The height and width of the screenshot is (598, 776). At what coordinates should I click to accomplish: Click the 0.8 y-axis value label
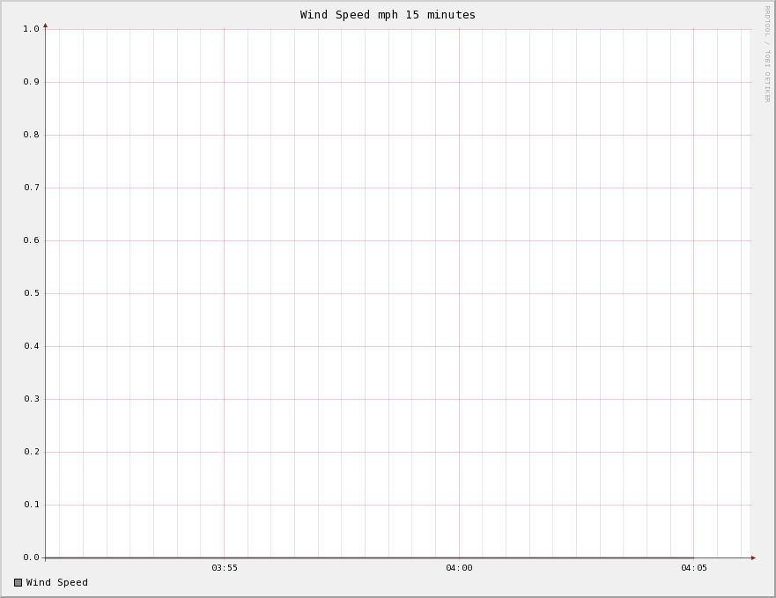31,135
